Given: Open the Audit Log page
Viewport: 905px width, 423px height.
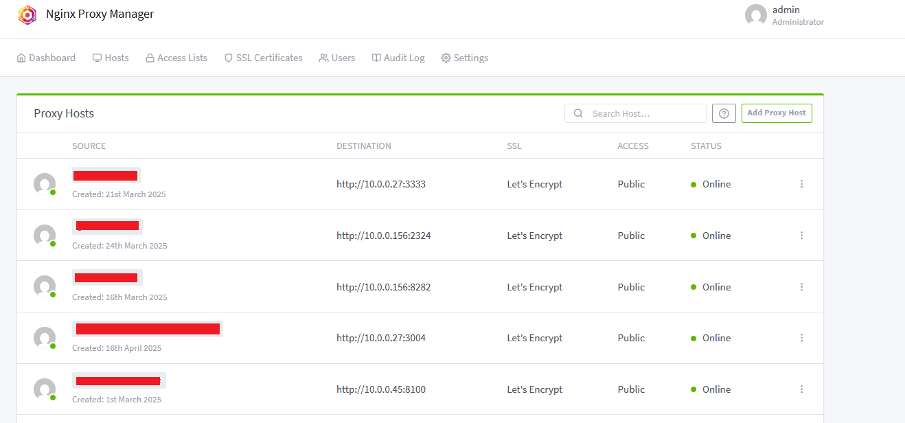Looking at the screenshot, I should [398, 58].
